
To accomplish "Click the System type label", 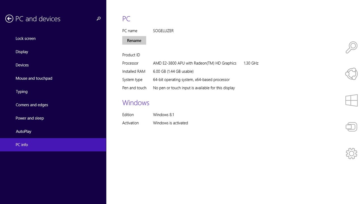I will pyautogui.click(x=132, y=80).
